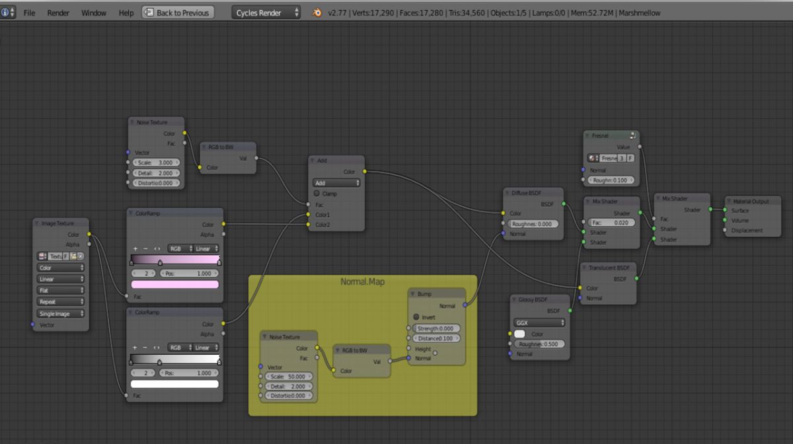Click the Fresnel group name field
Image resolution: width=793 pixels, height=444 pixels.
(x=609, y=159)
